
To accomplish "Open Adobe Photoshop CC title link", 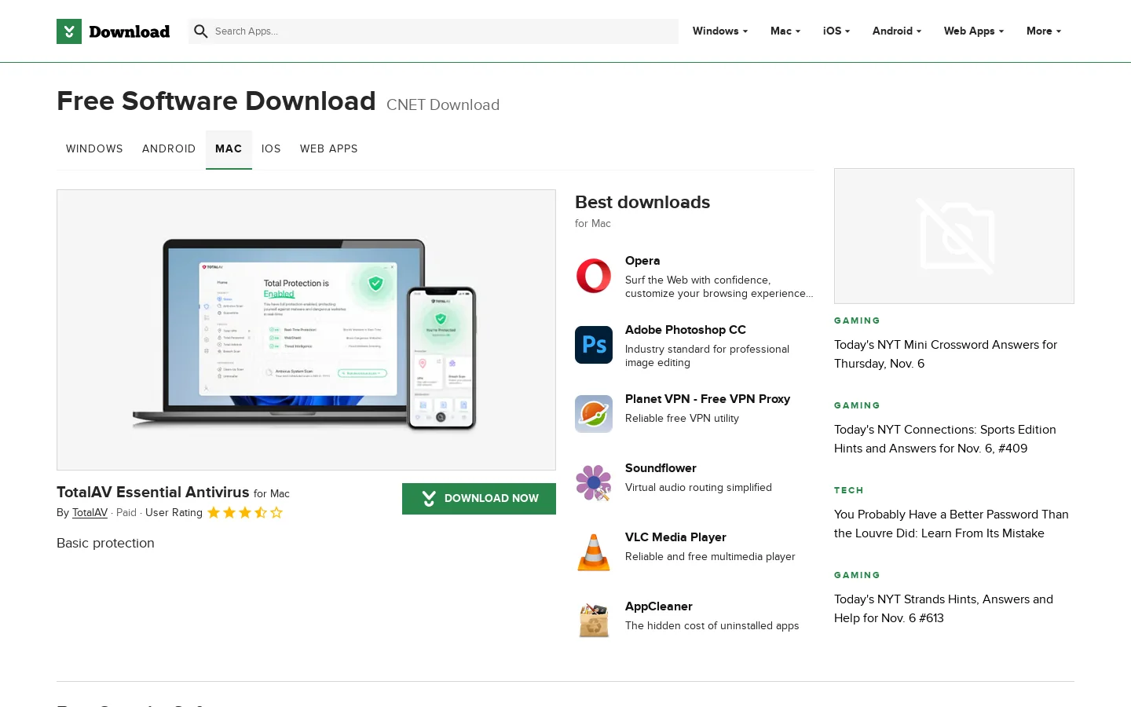I will pos(686,330).
